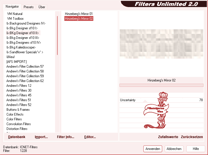Open Filter Info...
This screenshot has width=208, height=155.
[65, 137]
